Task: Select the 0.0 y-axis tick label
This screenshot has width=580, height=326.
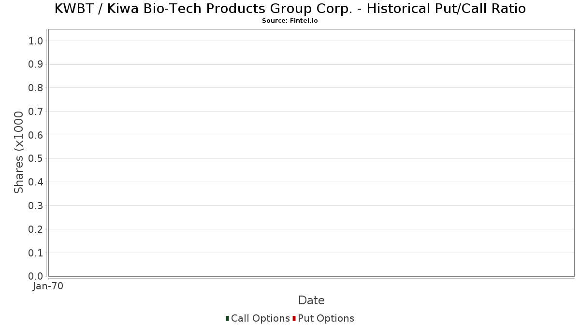Action: tap(36, 276)
